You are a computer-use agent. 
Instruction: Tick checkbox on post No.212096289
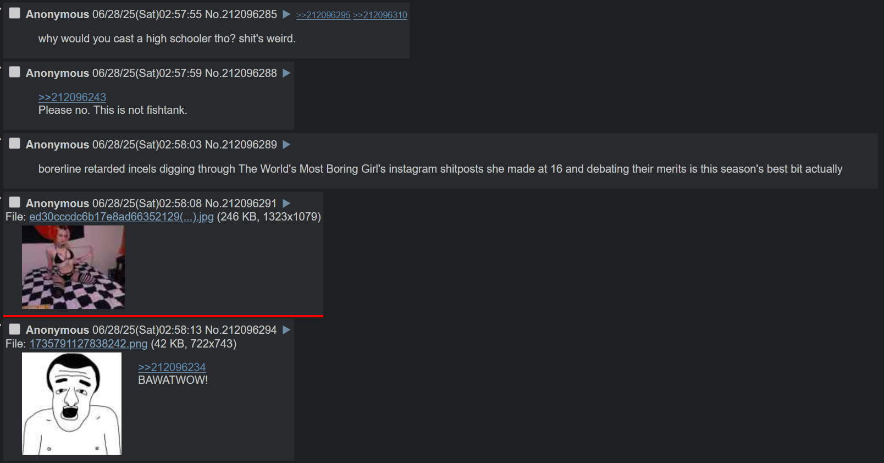(15, 144)
